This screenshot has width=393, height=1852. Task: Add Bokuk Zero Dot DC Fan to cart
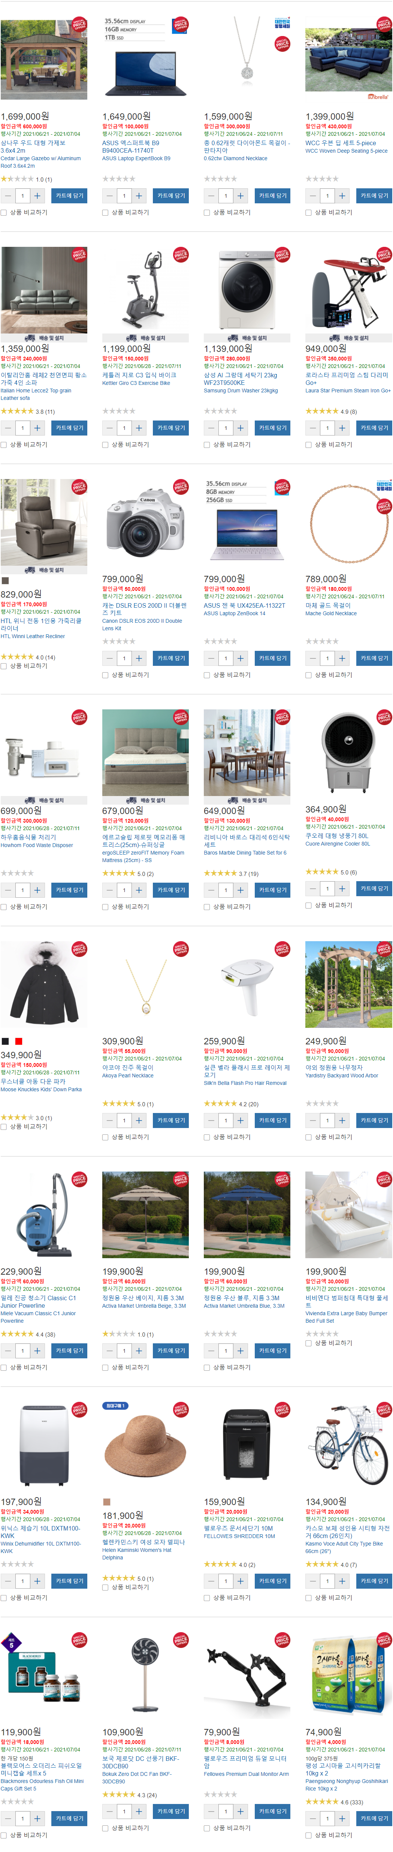click(171, 1811)
